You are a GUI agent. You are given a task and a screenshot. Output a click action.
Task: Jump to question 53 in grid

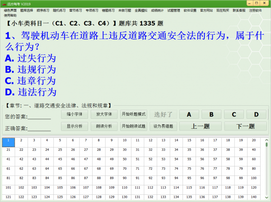(x=164, y=161)
